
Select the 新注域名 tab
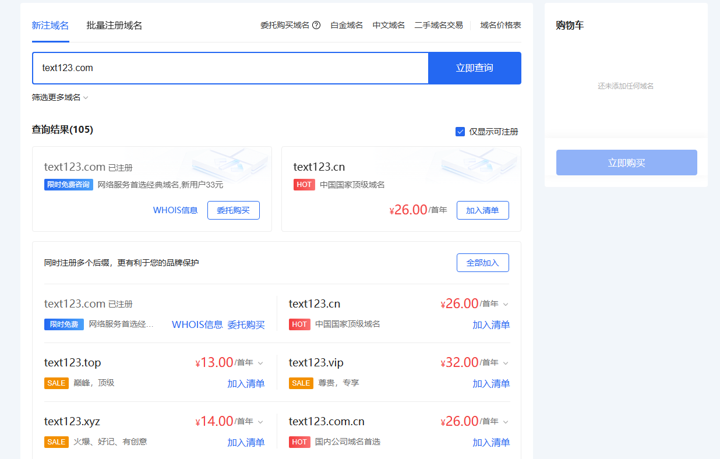pyautogui.click(x=50, y=26)
